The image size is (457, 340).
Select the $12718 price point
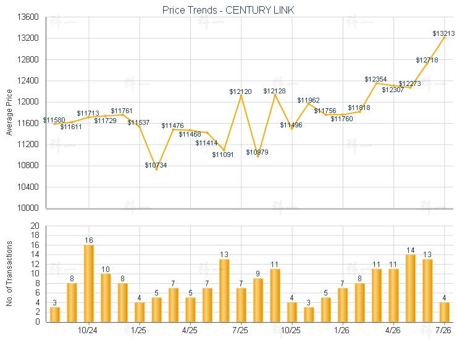tap(427, 64)
